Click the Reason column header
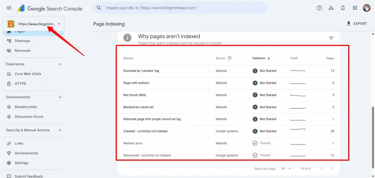The image size is (375, 178). pyautogui.click(x=128, y=58)
